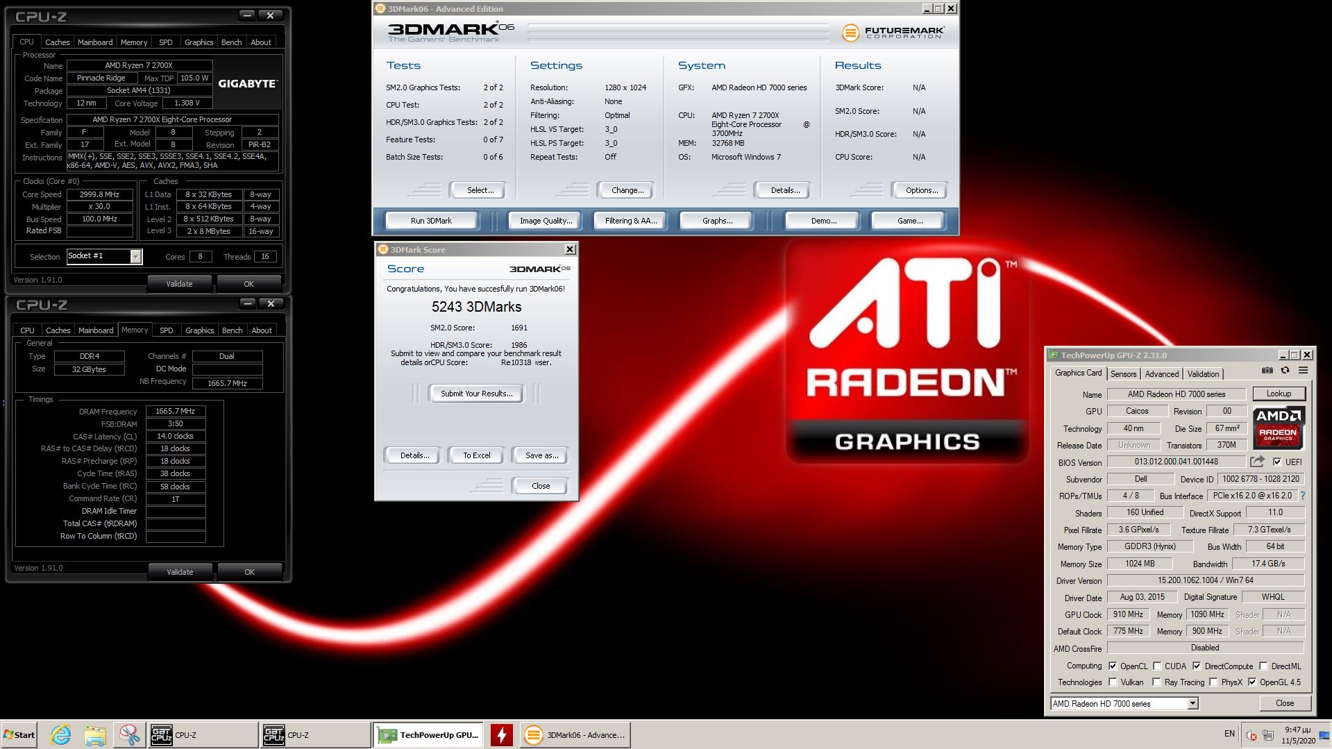Toggle the DirectCompute checkbox

(x=1197, y=666)
